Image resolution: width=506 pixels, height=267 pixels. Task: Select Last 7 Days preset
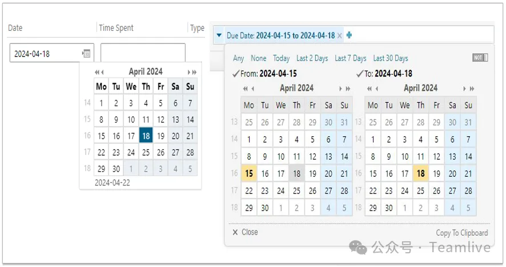point(351,58)
